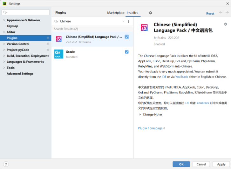Follow the IDE link in the Chinese description
Screen dimensions: 231x169
tap(187, 103)
